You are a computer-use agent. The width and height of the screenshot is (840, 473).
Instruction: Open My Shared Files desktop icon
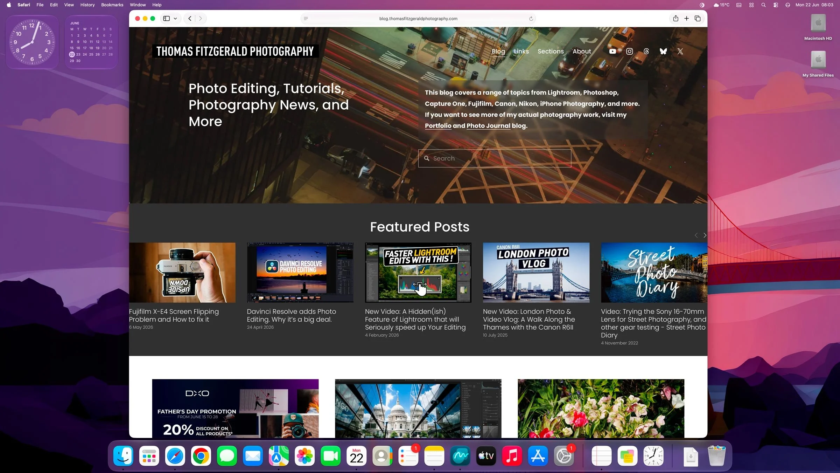[818, 64]
